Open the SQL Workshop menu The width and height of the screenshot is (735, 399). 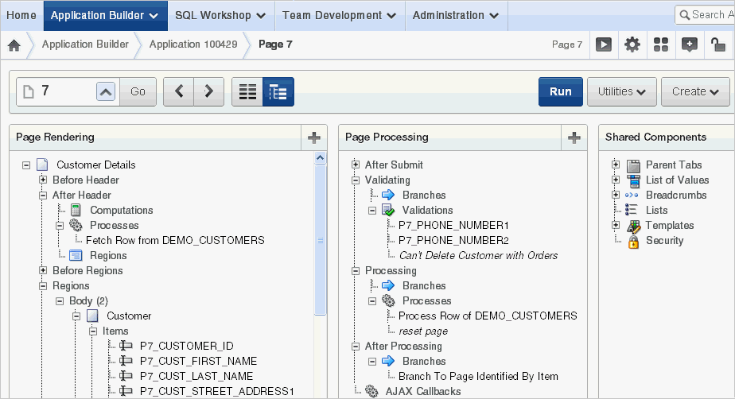click(221, 15)
